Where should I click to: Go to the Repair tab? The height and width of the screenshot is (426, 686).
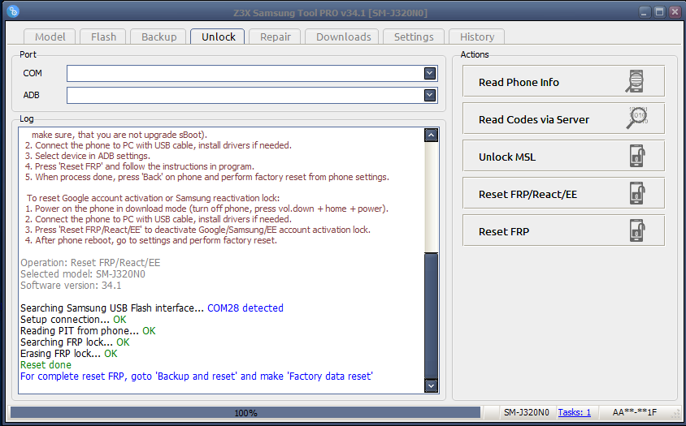pos(276,37)
